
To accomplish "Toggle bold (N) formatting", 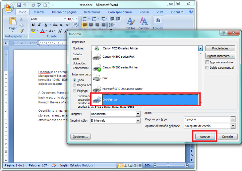I will [33, 25].
